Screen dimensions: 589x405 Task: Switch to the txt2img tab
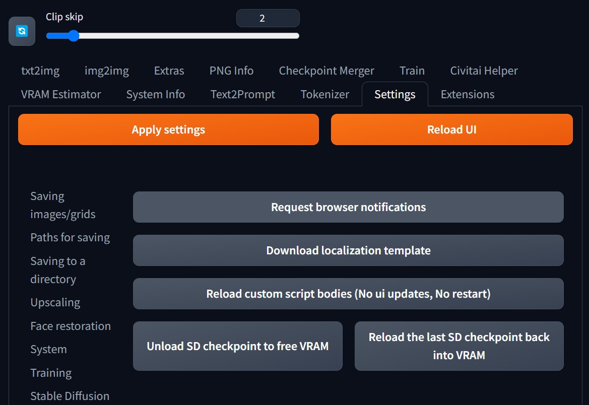coord(40,71)
